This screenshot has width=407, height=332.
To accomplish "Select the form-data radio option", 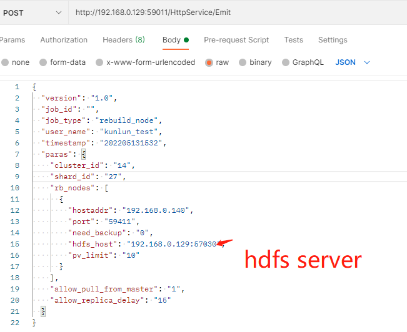I will tap(43, 62).
